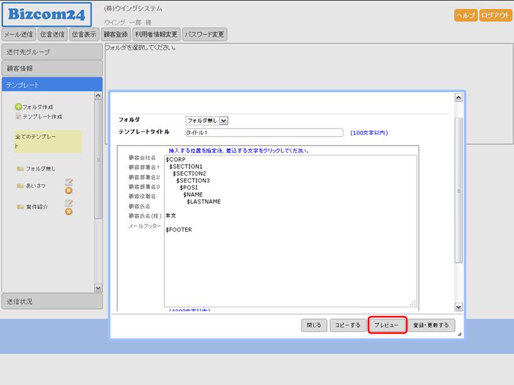514x385 pixels.
Task: Open the フォルダ dropdown in the dialog
Action: tap(207, 120)
